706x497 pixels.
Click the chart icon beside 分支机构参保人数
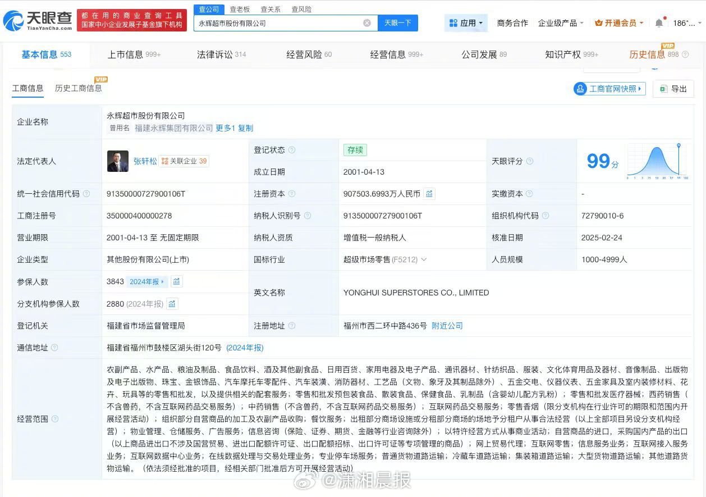point(172,304)
